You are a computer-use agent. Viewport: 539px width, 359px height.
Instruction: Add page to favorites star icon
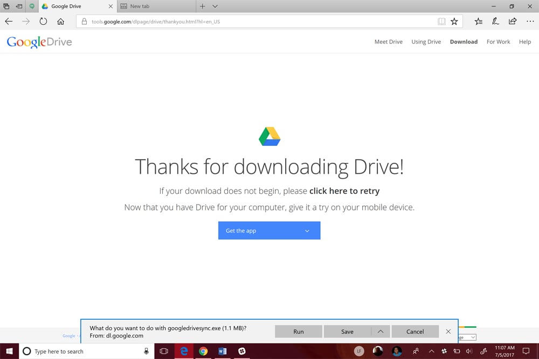click(x=454, y=22)
